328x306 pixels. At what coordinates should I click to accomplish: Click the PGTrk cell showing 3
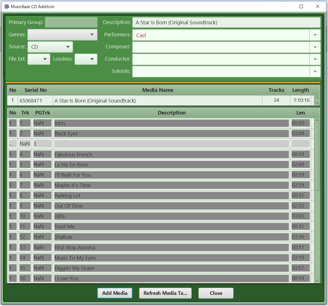42,144
